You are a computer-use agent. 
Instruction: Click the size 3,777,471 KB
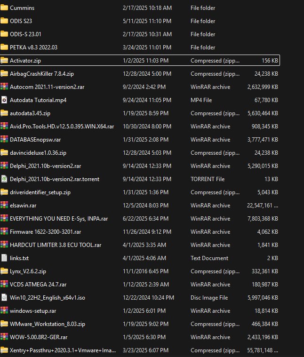click(263, 140)
